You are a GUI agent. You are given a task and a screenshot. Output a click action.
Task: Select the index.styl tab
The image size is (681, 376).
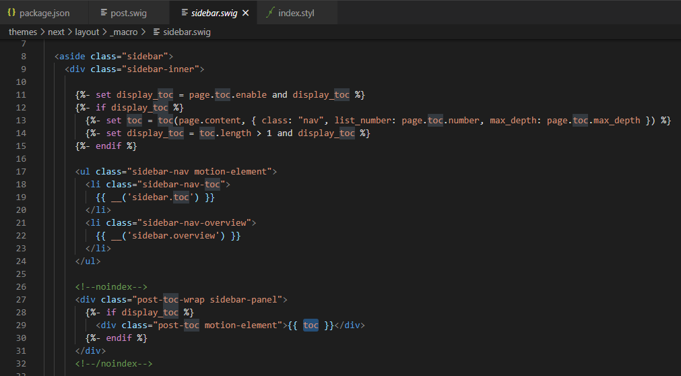pos(296,13)
